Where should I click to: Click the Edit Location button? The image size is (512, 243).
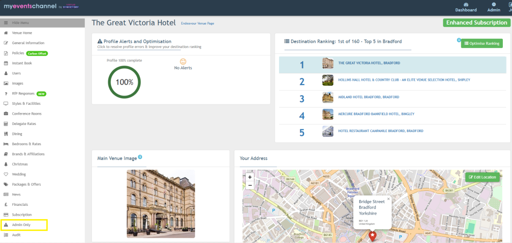pos(482,177)
